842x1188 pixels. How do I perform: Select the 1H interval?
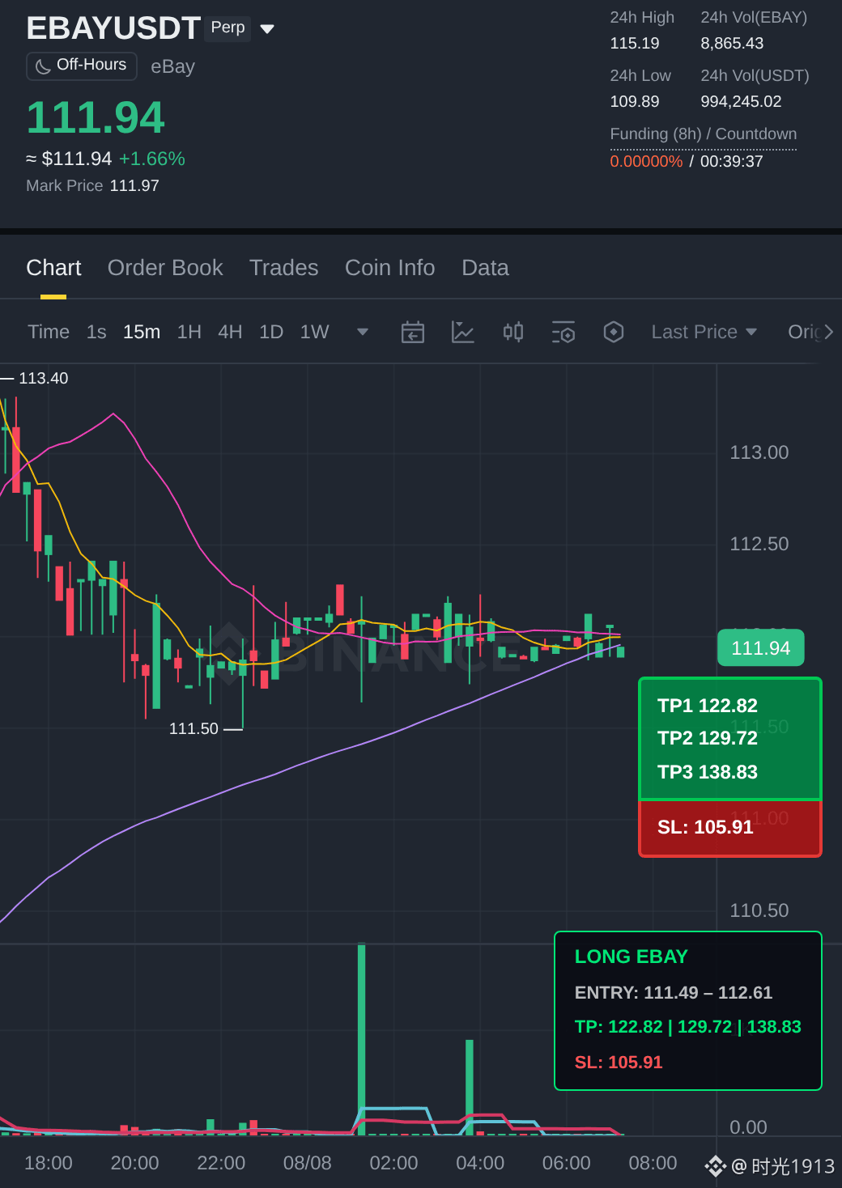coord(189,332)
